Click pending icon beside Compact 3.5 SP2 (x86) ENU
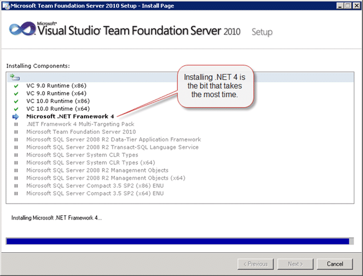This screenshot has width=363, height=276. click(x=16, y=186)
